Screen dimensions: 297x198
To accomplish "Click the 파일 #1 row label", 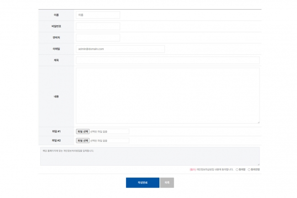I will point(56,131).
